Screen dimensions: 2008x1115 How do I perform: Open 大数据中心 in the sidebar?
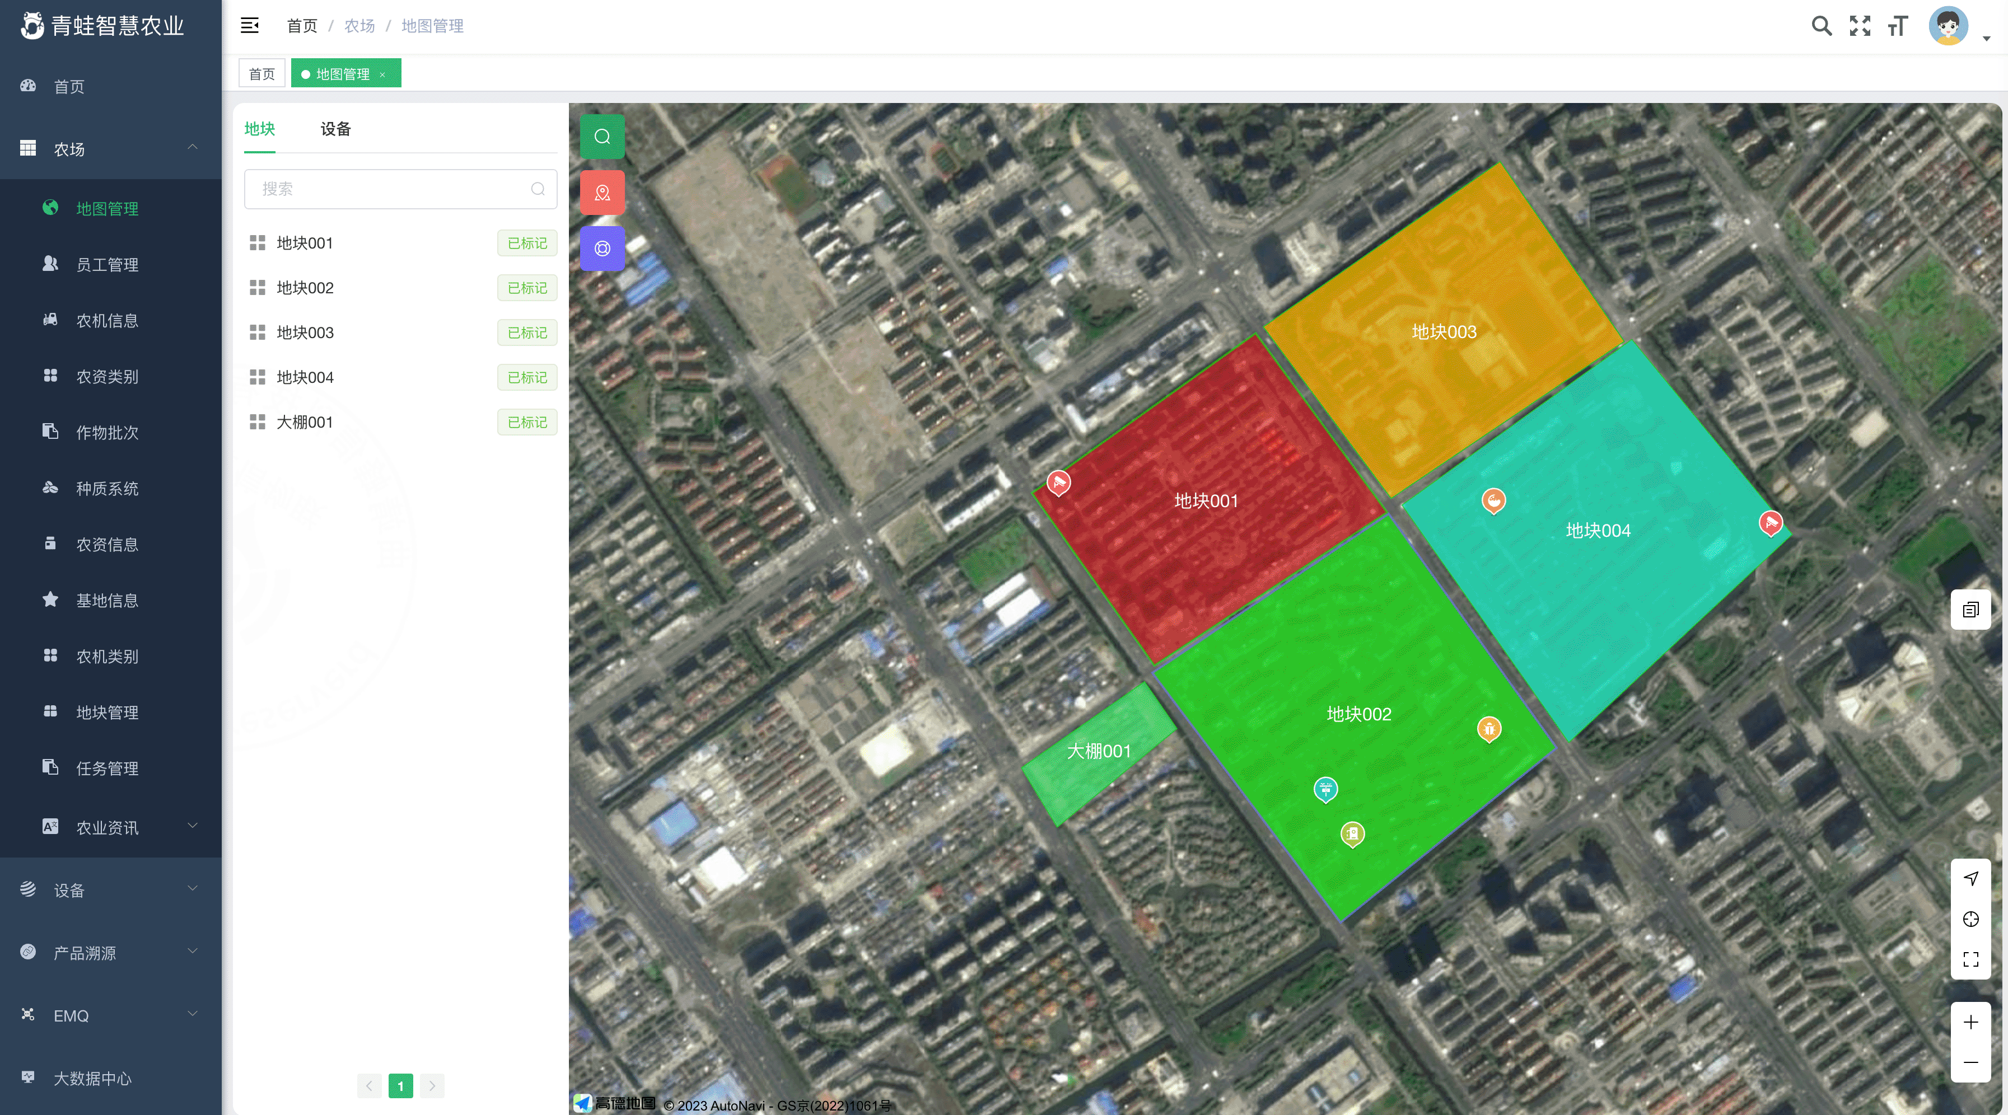point(111,1079)
